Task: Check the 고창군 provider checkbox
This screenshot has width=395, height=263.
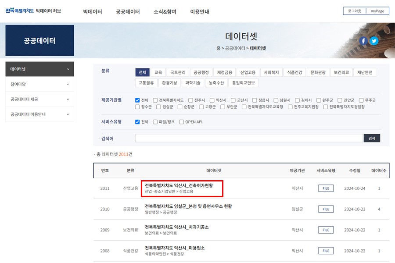Action: (201, 107)
